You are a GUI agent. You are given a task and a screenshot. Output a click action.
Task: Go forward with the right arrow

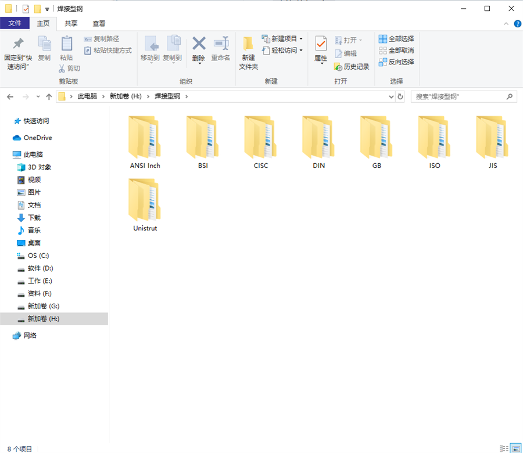(26, 96)
